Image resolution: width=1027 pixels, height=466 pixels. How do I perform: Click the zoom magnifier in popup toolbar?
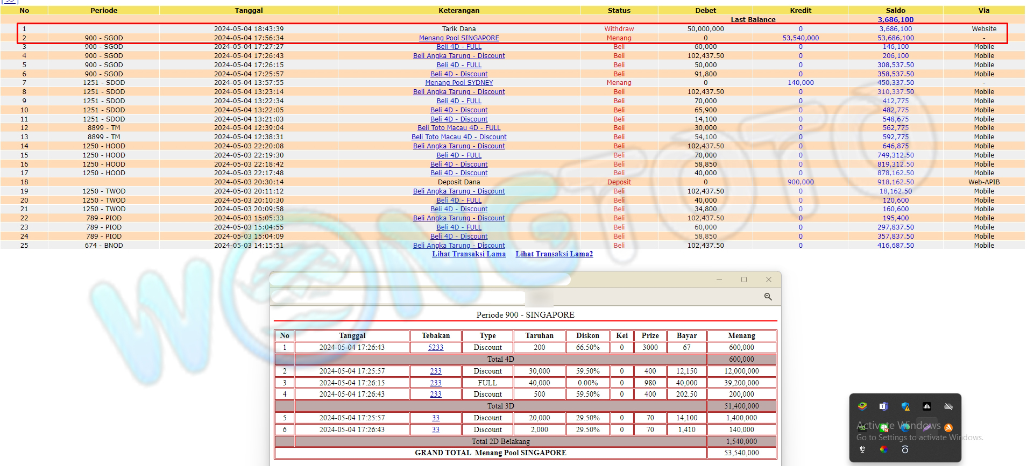[x=768, y=297]
